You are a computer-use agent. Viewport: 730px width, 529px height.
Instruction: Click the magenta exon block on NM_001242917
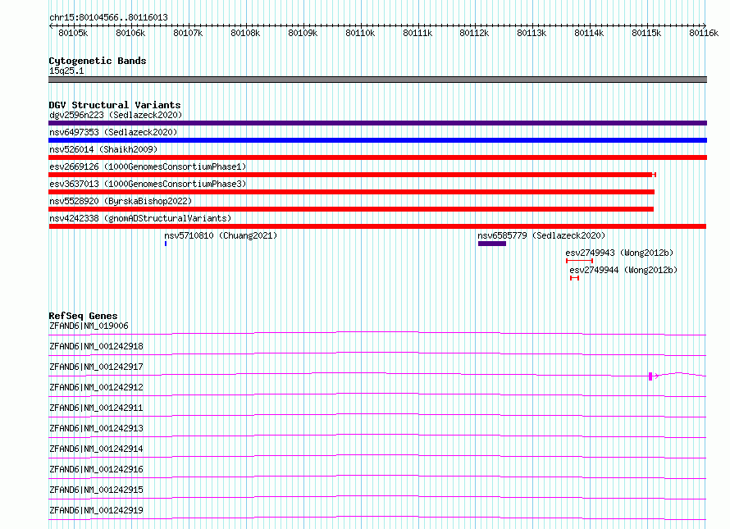(x=650, y=376)
